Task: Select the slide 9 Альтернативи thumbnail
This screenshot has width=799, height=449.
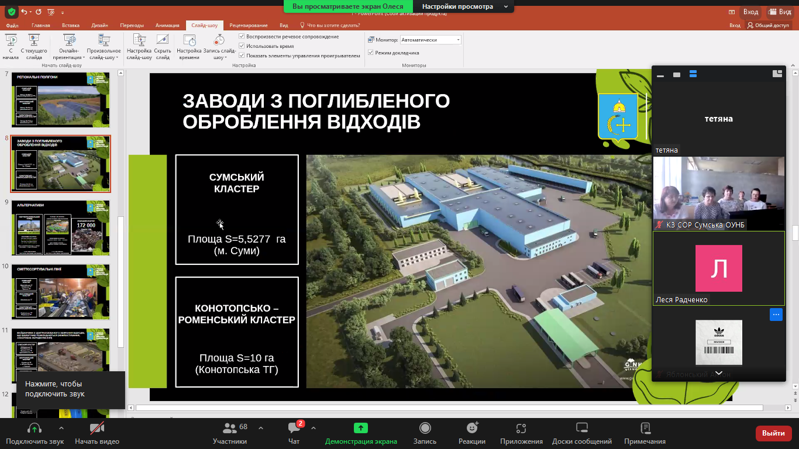Action: point(60,227)
